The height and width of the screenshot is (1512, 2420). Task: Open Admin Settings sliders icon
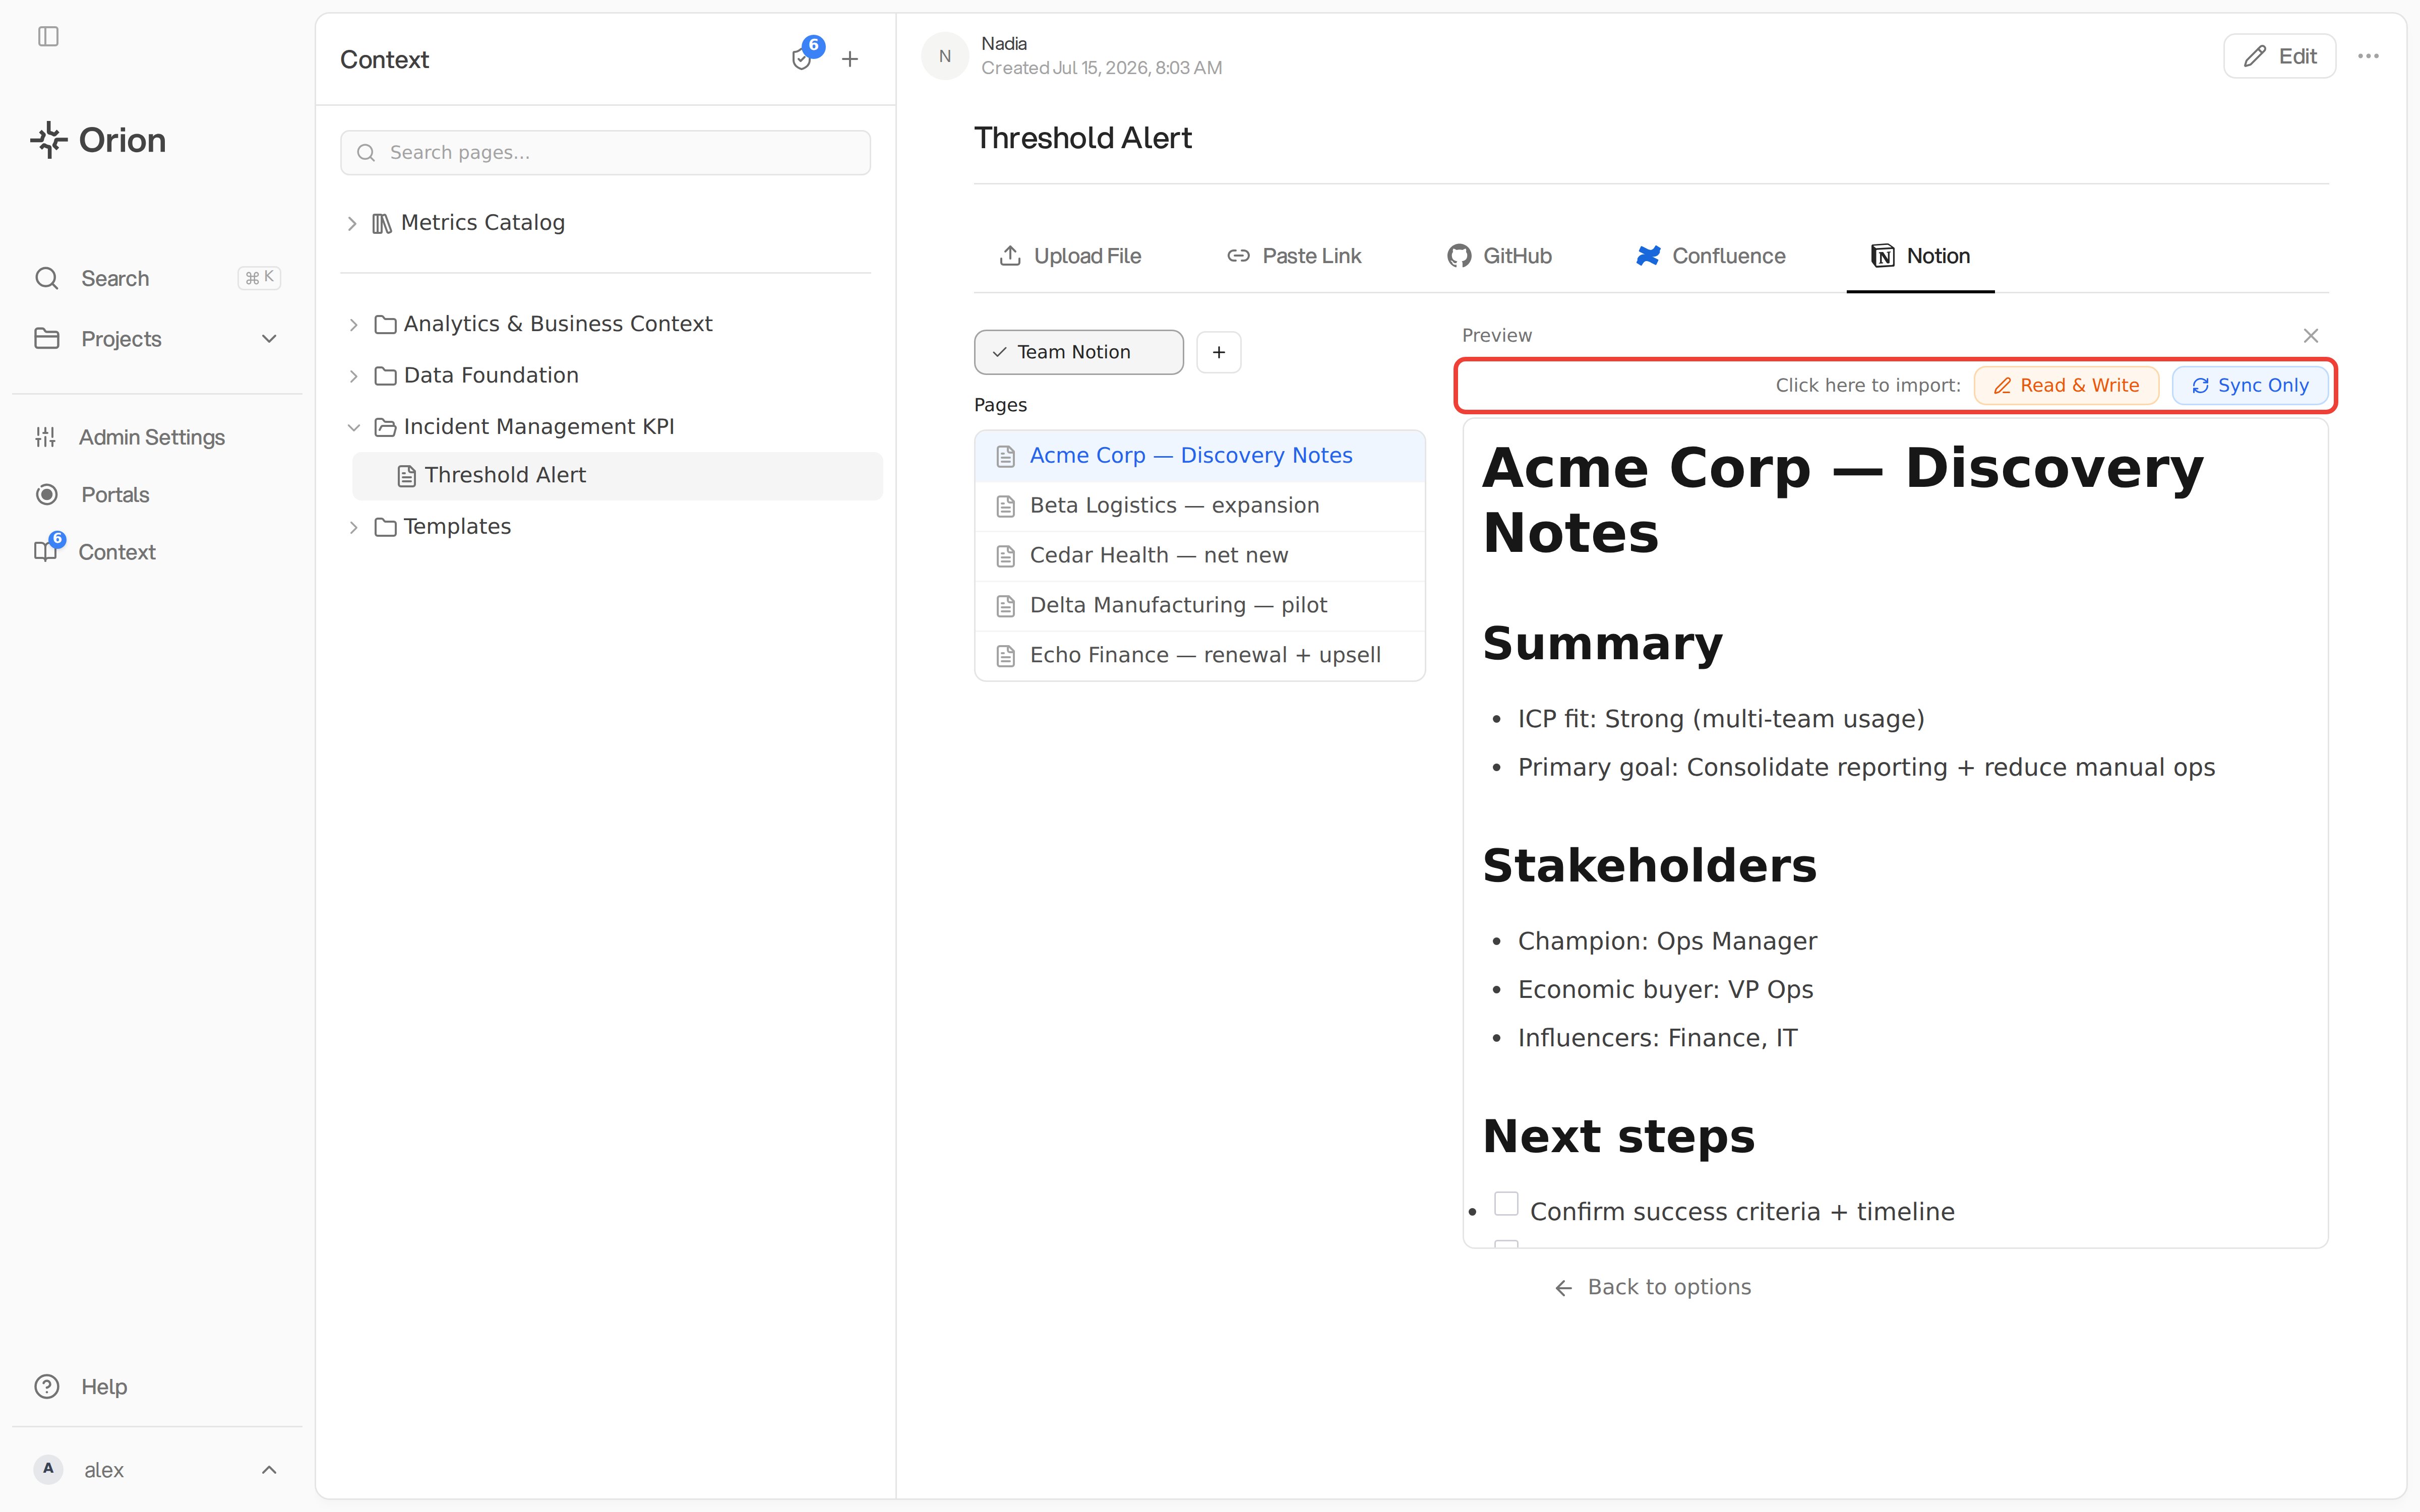(x=45, y=437)
